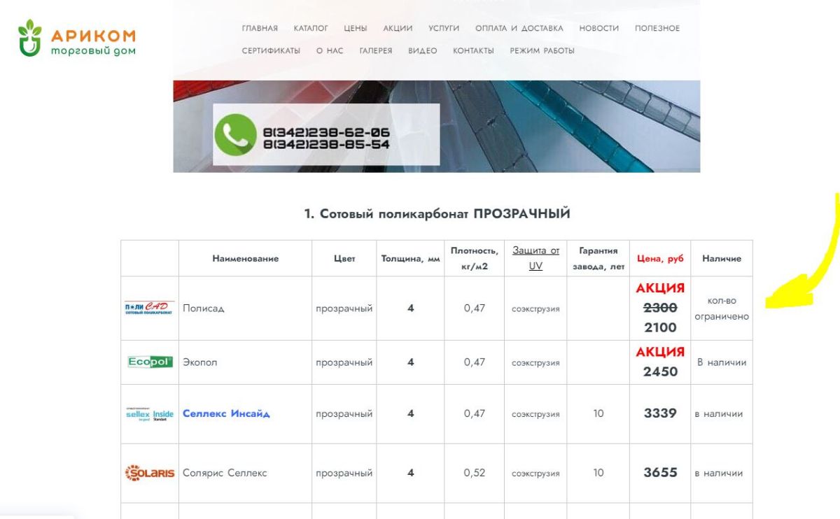Click the green phone call icon
The image size is (840, 519).
point(235,134)
